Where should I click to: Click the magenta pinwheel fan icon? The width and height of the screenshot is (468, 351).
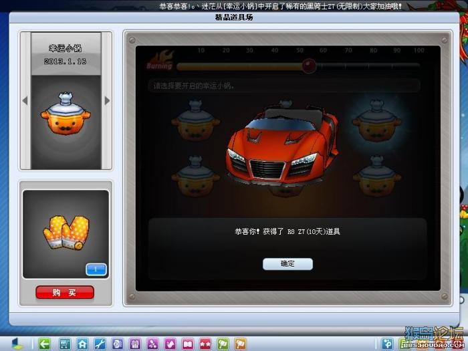coord(152,344)
